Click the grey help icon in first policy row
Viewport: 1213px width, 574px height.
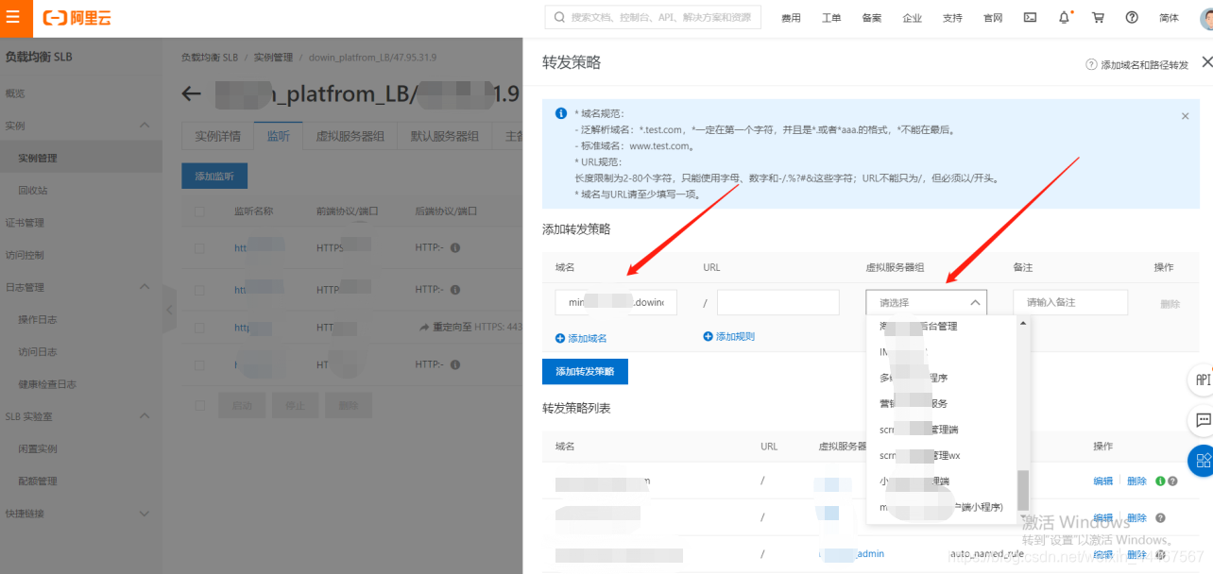pyautogui.click(x=1172, y=481)
